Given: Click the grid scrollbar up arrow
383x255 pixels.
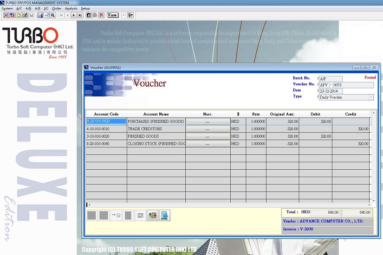Looking at the screenshot, I should coord(373,113).
